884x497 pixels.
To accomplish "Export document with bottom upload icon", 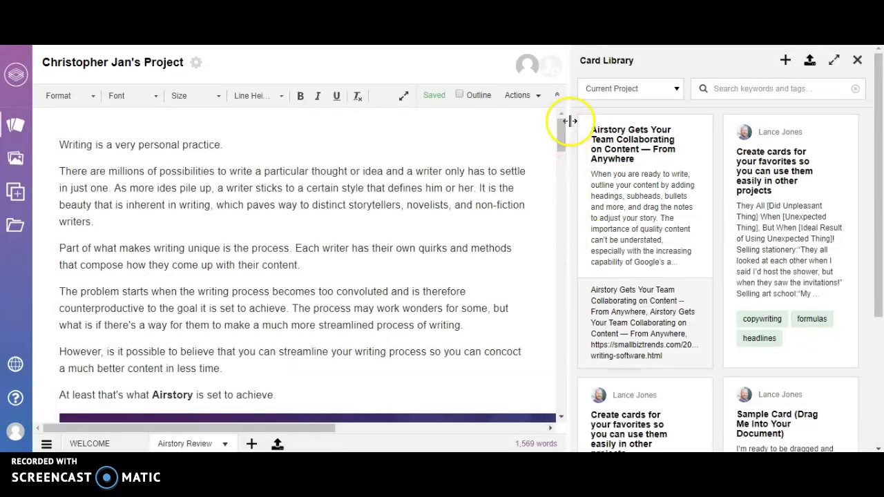I will point(278,444).
